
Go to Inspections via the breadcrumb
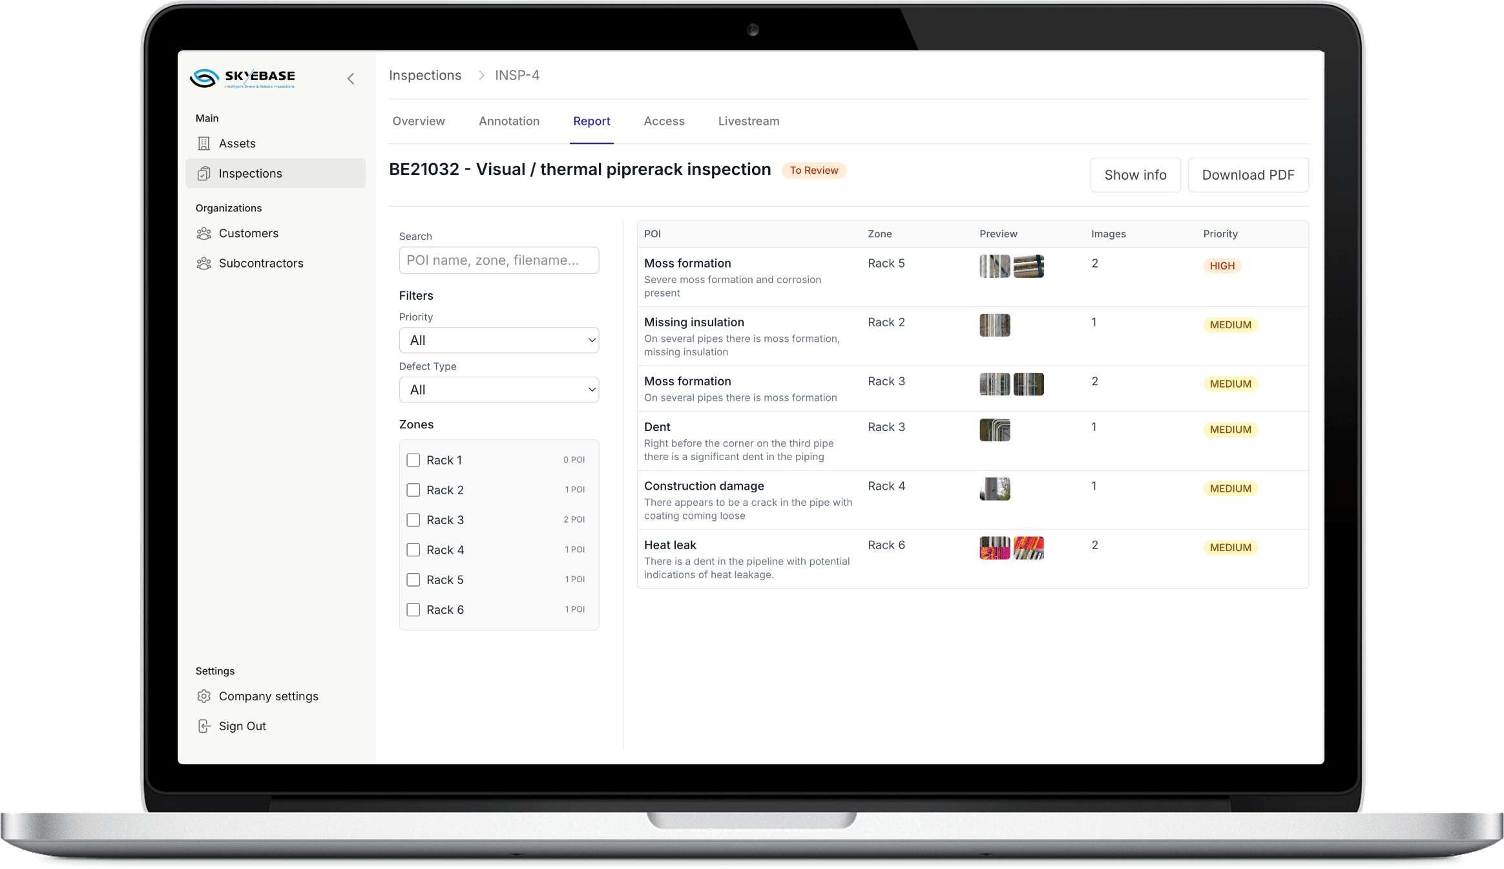(x=425, y=75)
